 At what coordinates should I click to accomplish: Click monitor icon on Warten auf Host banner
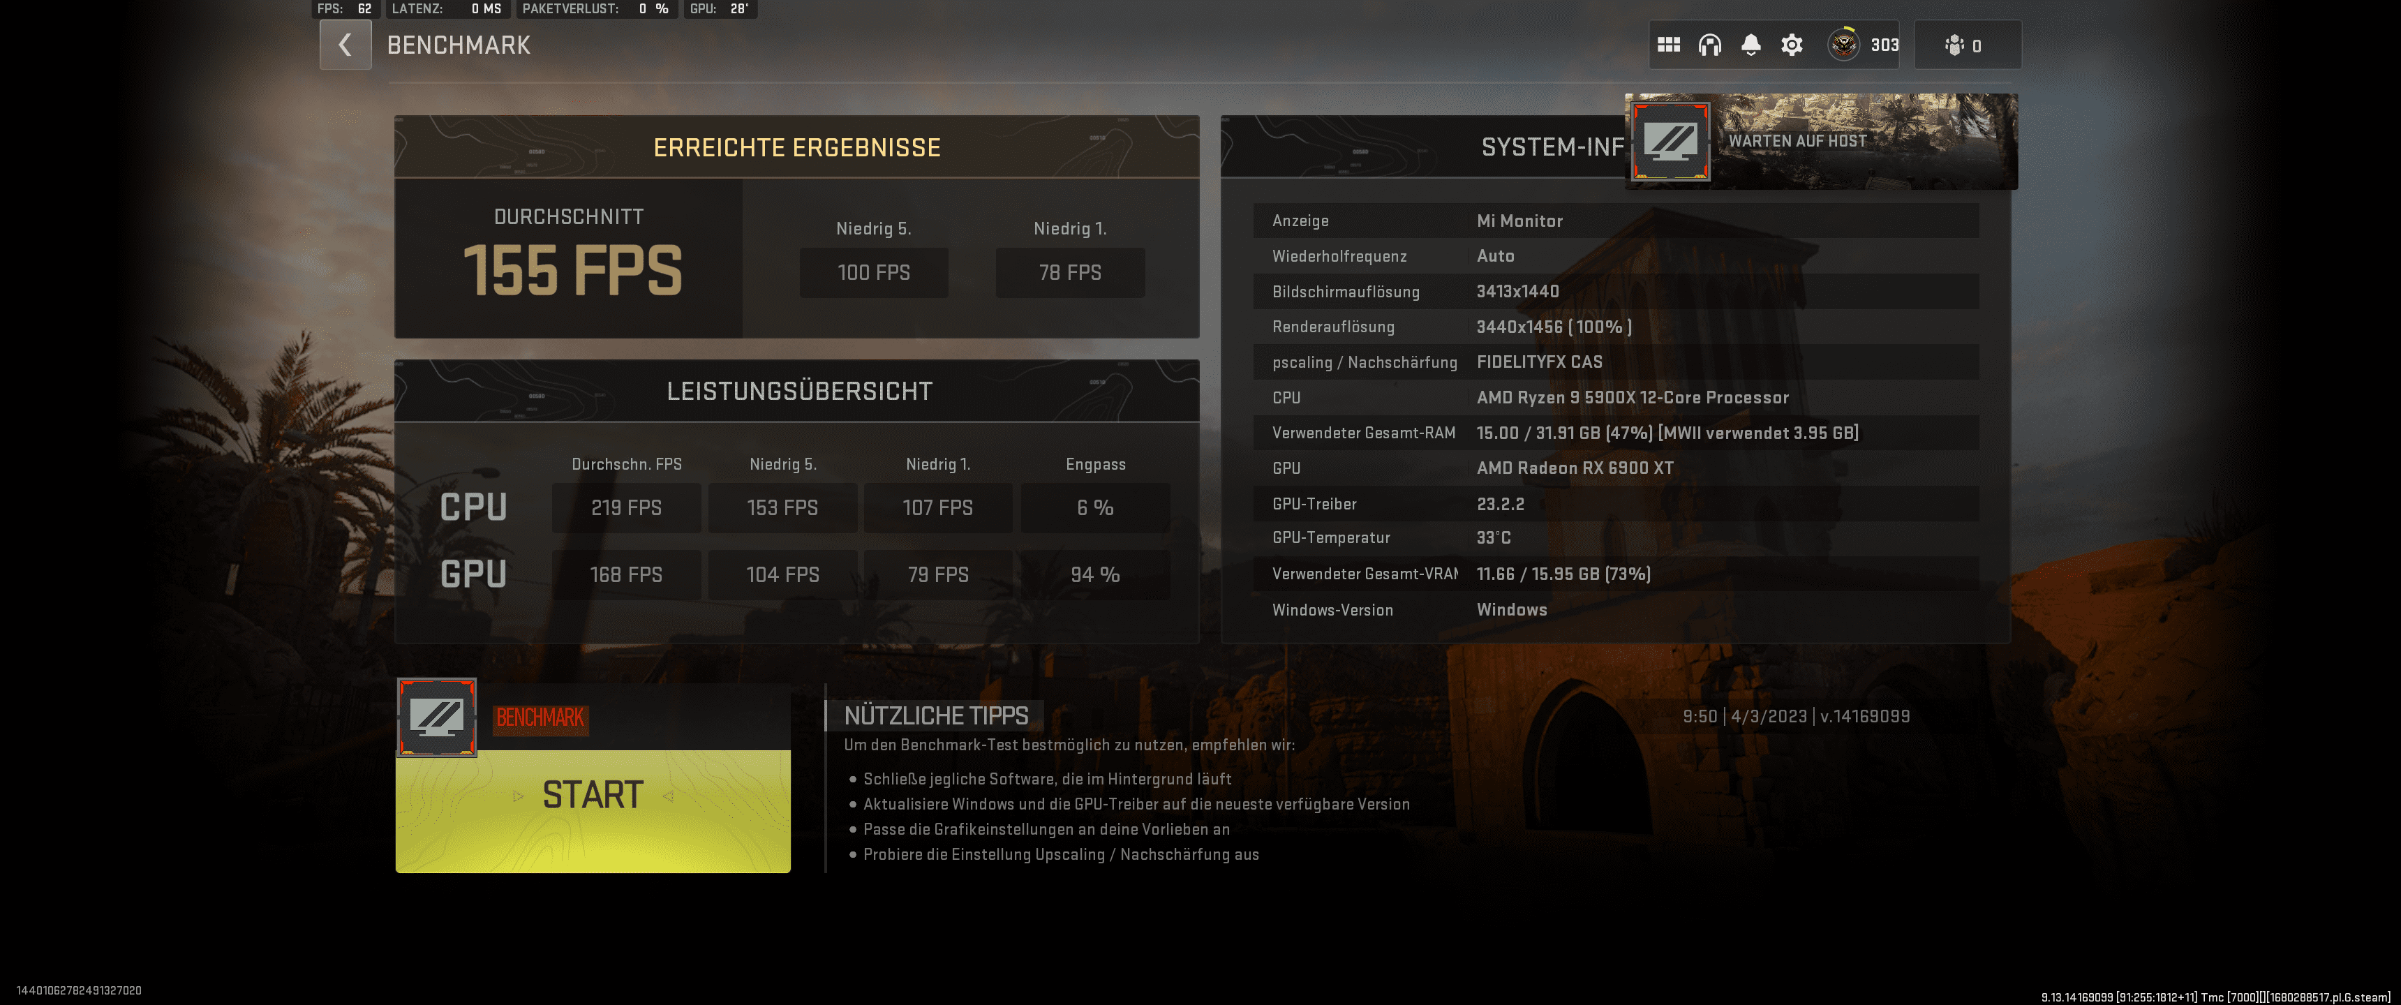1670,142
